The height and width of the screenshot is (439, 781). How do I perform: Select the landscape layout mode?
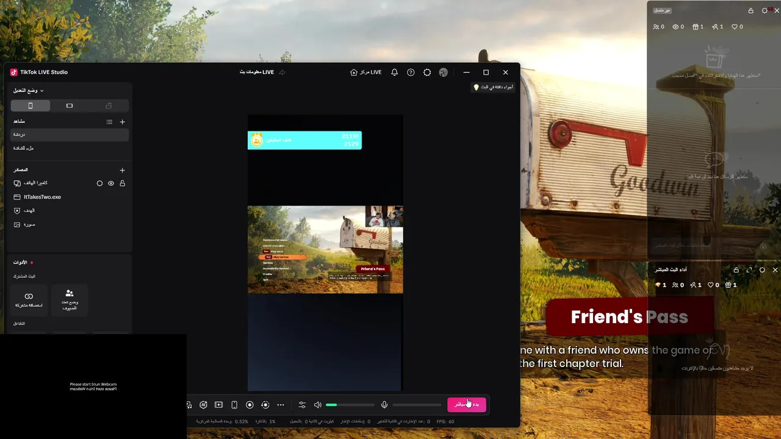[x=70, y=105]
